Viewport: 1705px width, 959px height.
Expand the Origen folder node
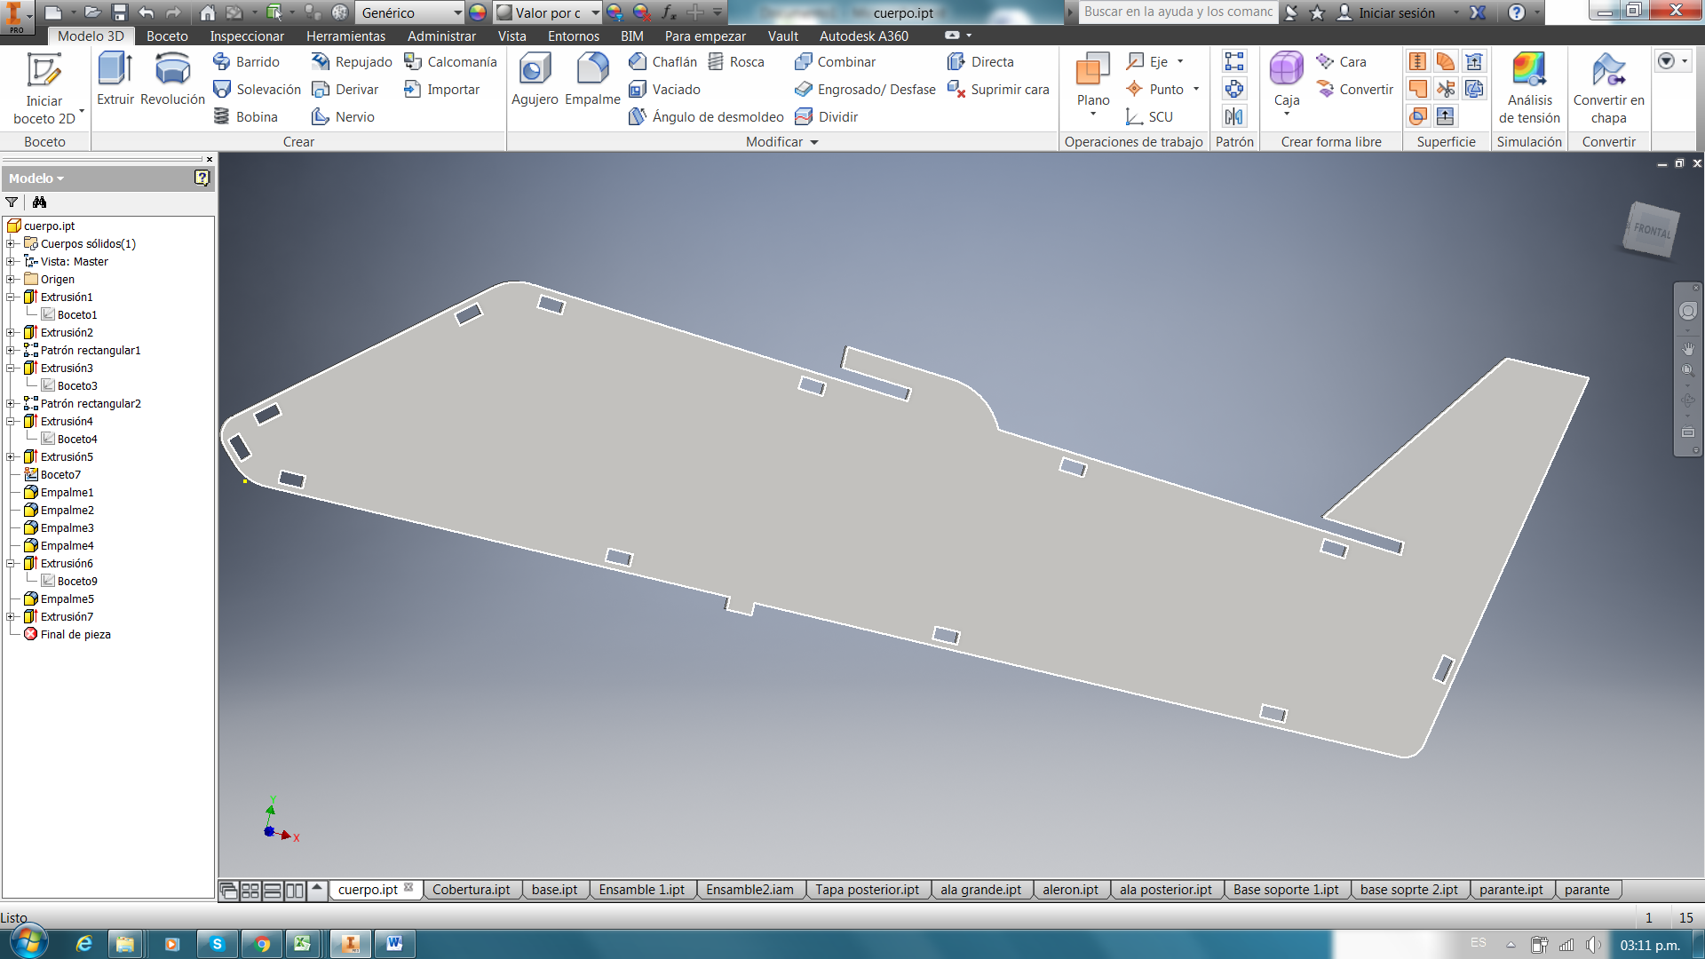[10, 279]
